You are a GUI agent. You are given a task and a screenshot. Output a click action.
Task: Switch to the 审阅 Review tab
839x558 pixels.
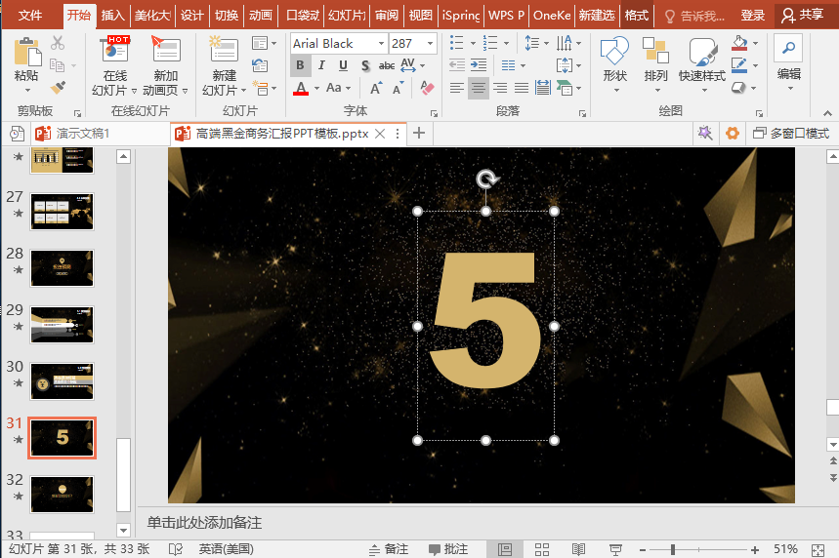387,15
